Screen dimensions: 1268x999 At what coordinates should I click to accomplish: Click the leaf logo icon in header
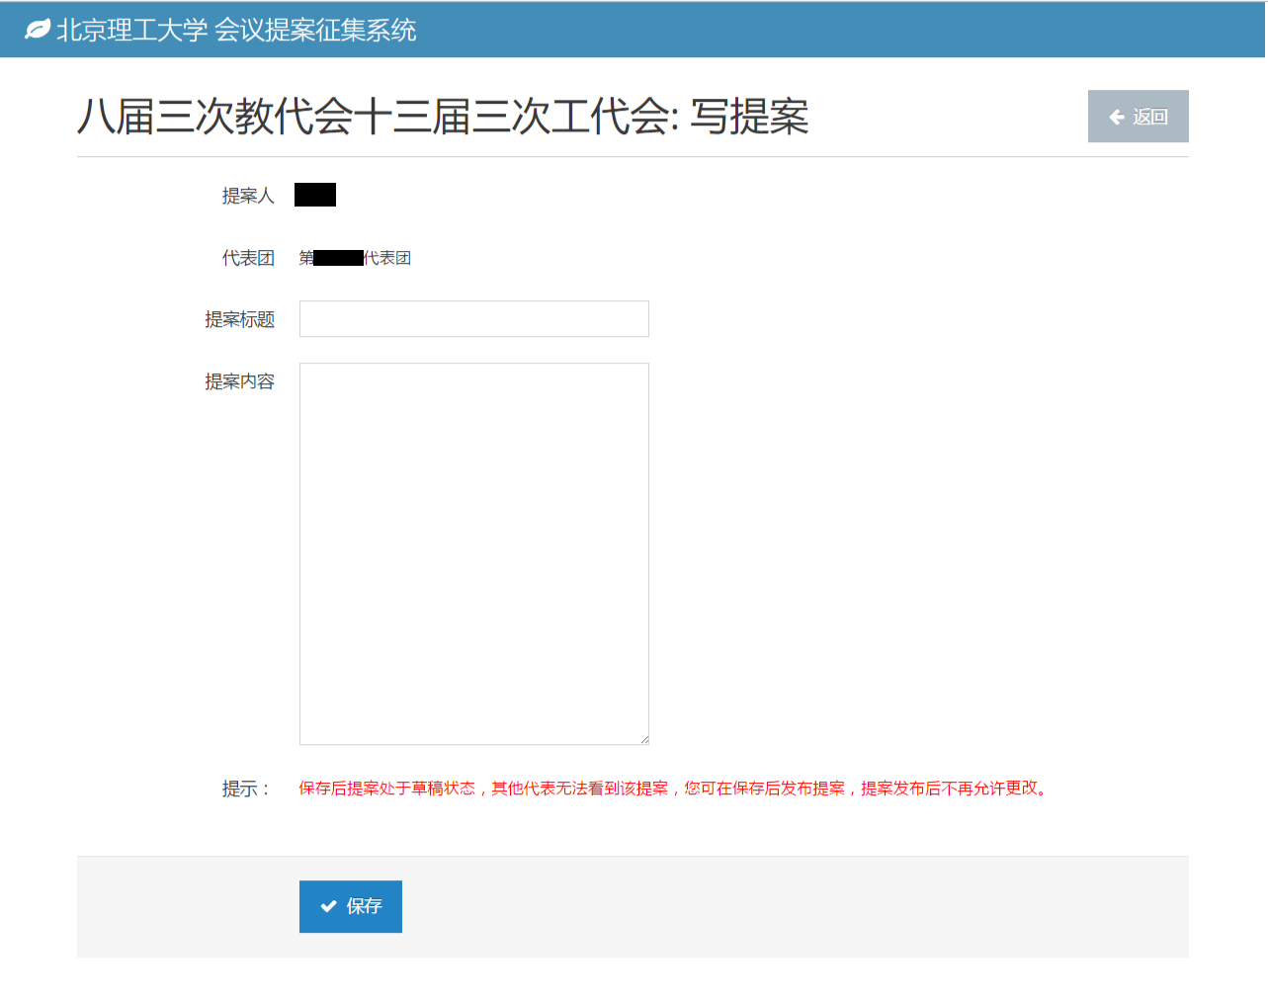click(38, 30)
